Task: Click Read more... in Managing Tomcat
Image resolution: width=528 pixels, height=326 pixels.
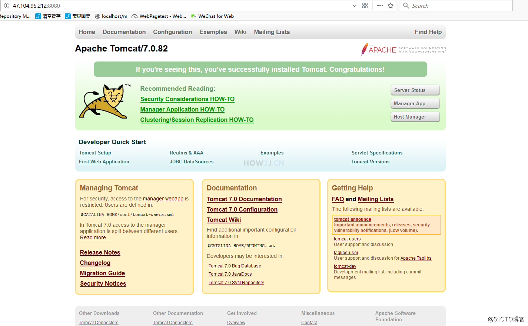Action: coord(95,237)
